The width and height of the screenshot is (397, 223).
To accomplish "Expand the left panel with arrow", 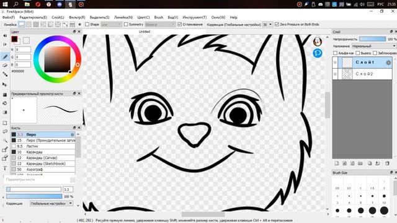I will click(5, 45).
